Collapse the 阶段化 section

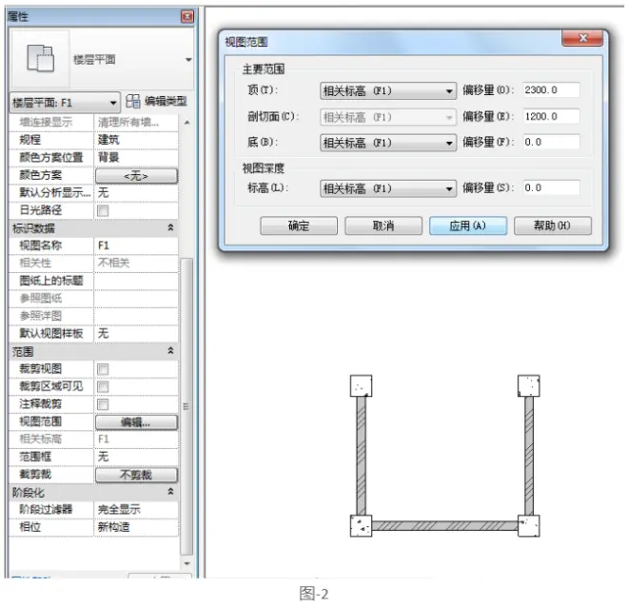[170, 491]
